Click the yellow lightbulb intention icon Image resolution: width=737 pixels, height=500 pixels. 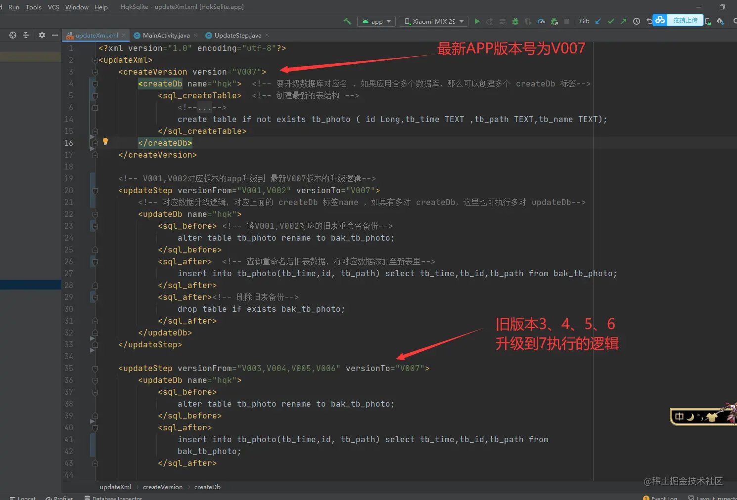coord(105,142)
